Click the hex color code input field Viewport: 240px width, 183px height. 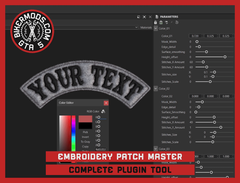(101, 150)
